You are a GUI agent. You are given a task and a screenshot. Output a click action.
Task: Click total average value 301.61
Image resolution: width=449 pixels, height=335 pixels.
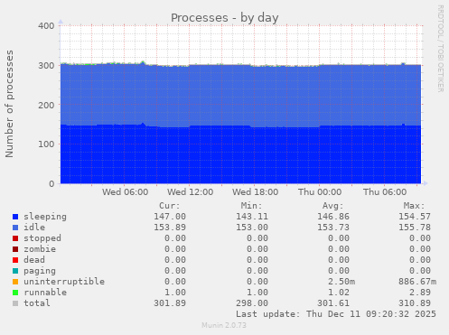click(333, 303)
